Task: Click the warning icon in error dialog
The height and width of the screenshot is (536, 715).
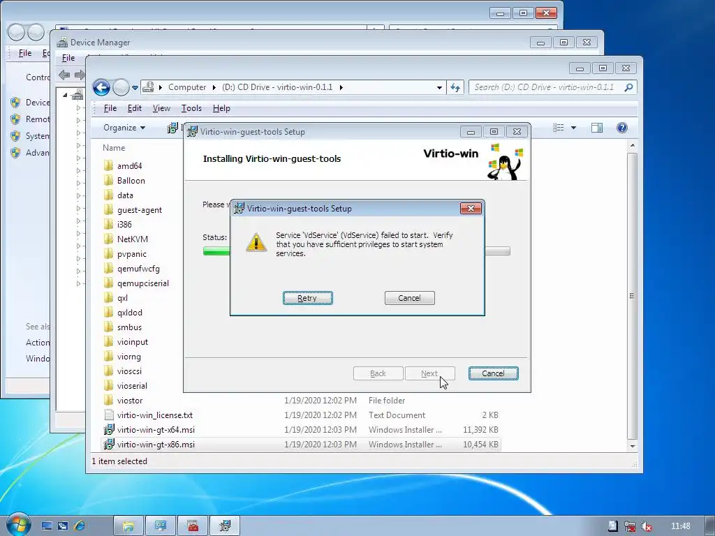Action: [x=256, y=242]
